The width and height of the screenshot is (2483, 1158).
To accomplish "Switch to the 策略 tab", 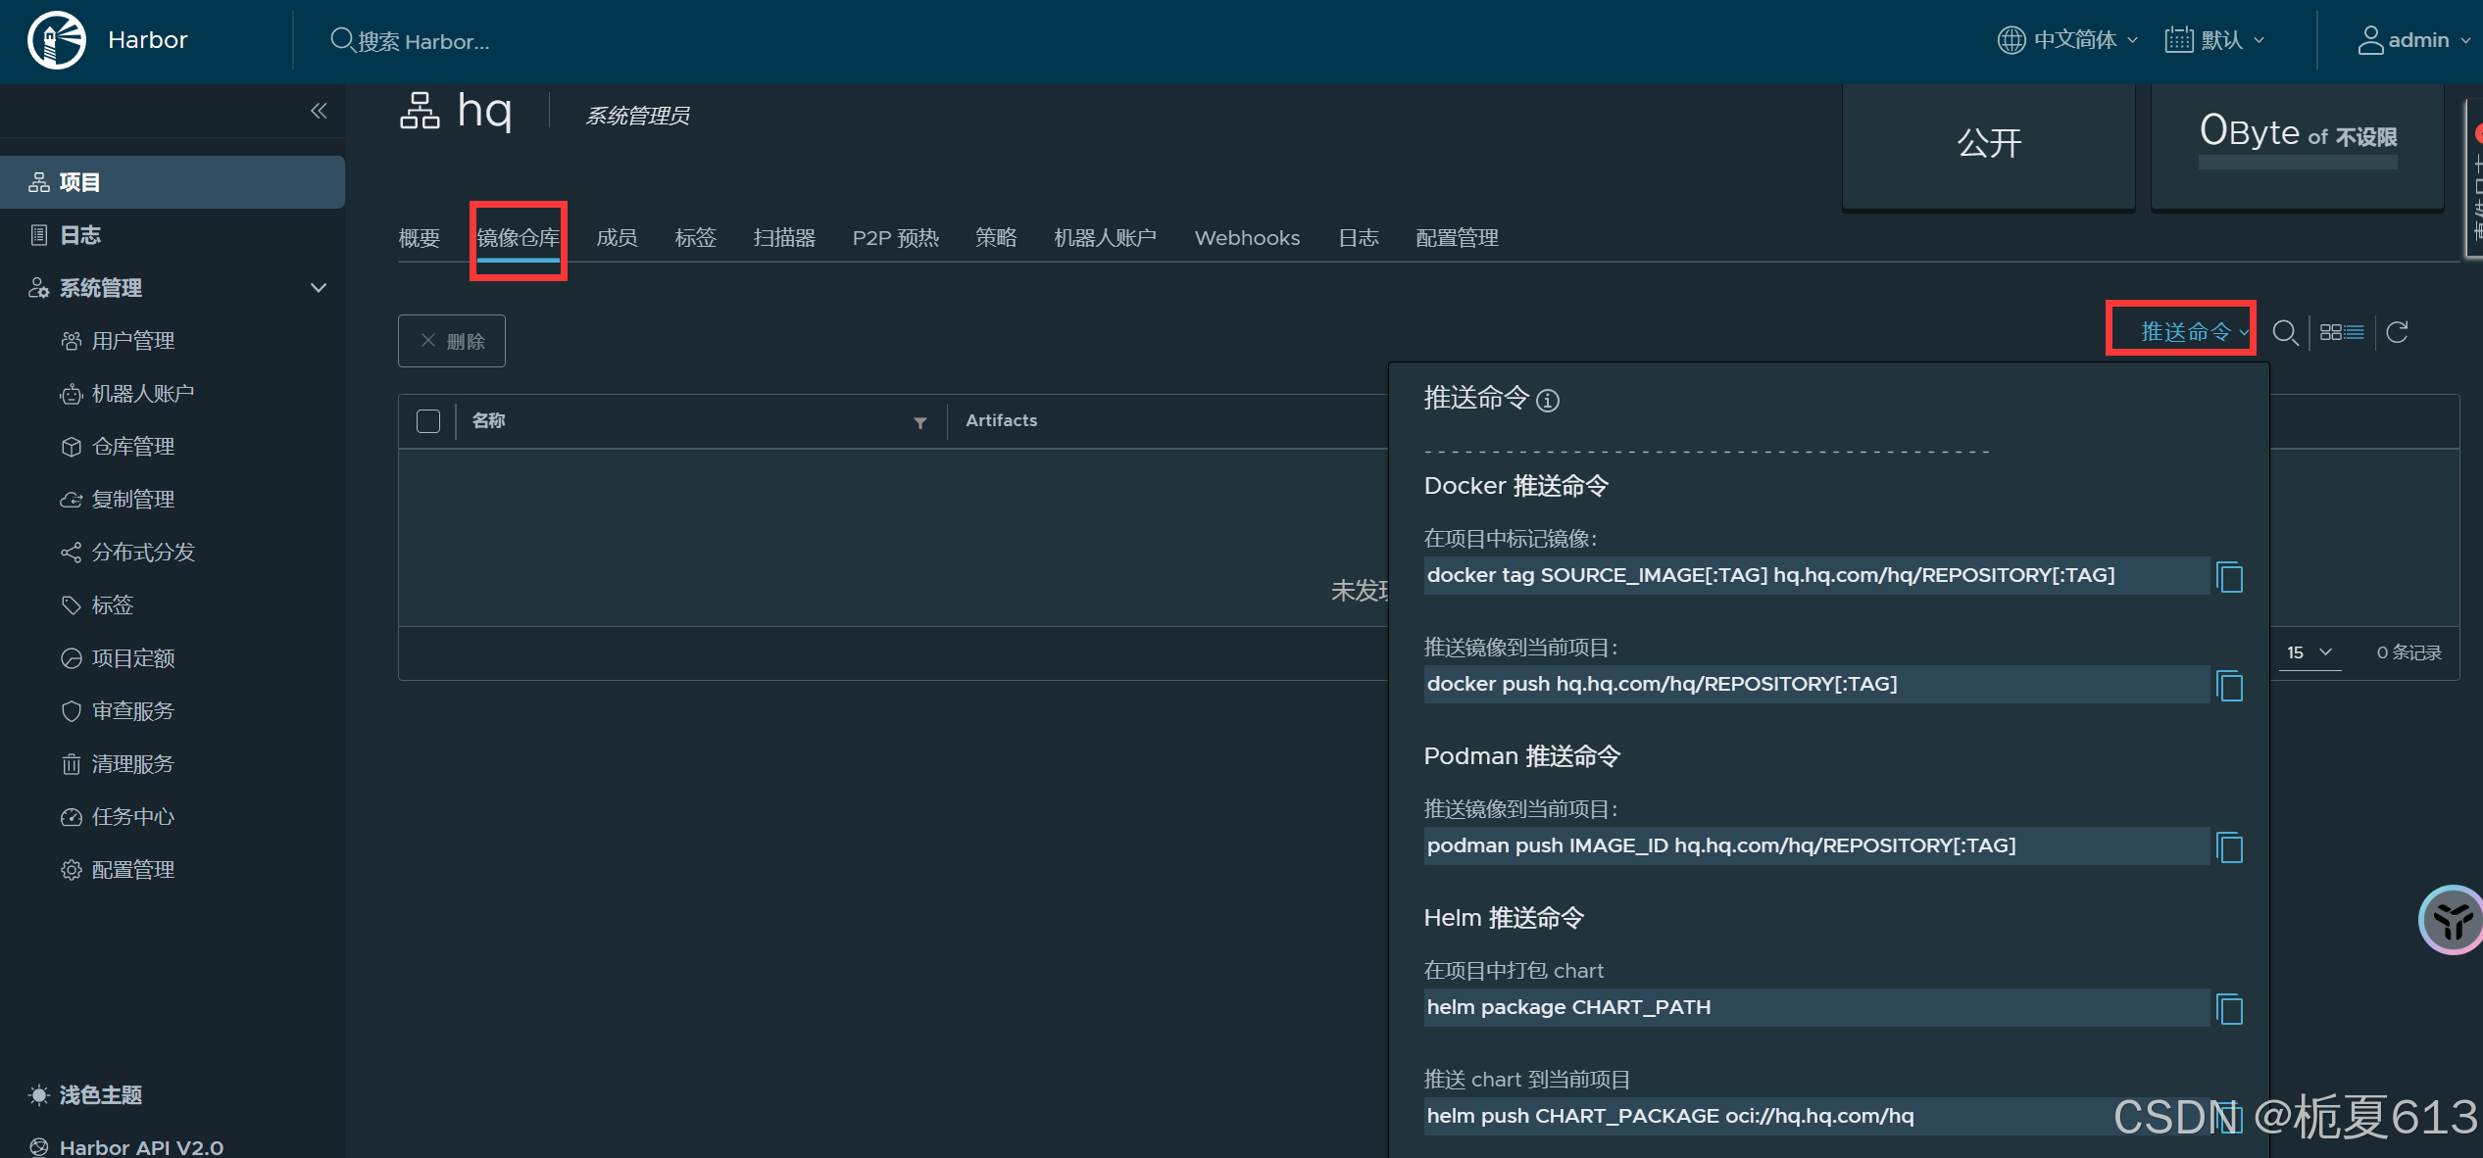I will click(x=996, y=238).
